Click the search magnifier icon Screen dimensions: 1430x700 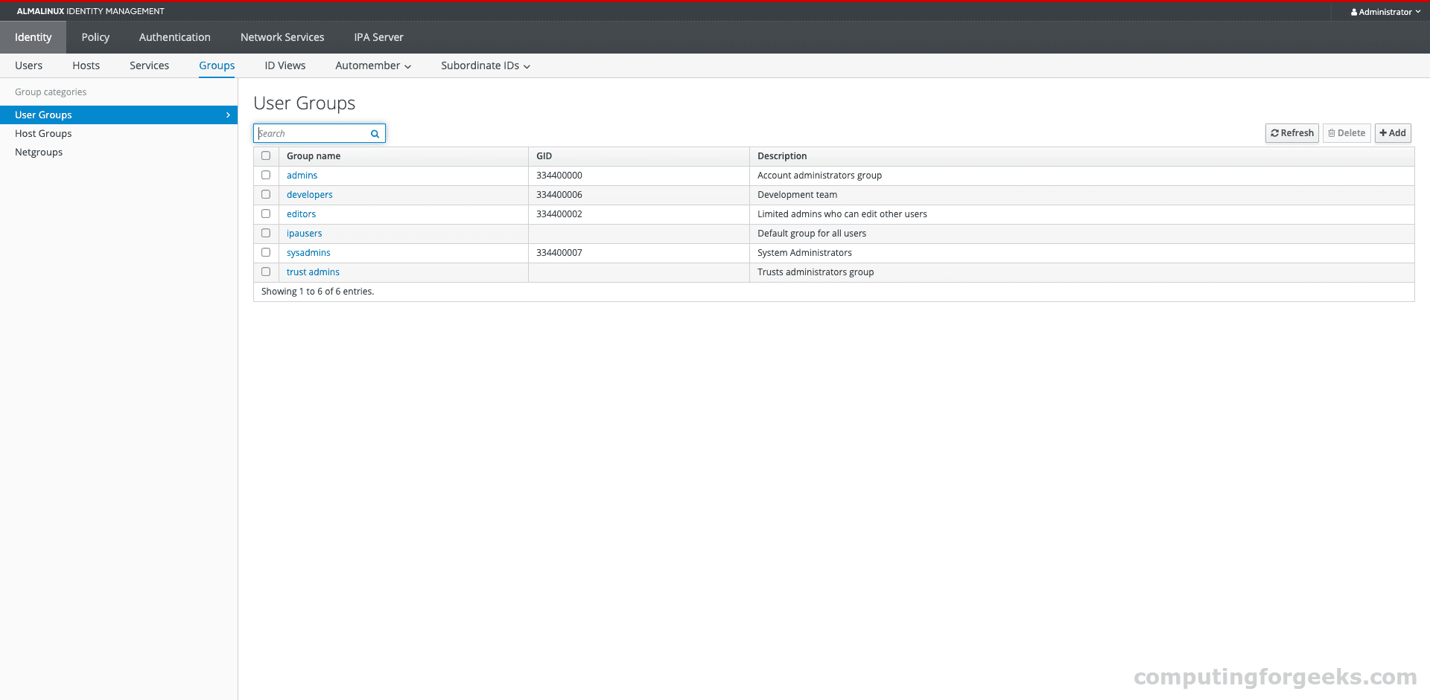375,134
